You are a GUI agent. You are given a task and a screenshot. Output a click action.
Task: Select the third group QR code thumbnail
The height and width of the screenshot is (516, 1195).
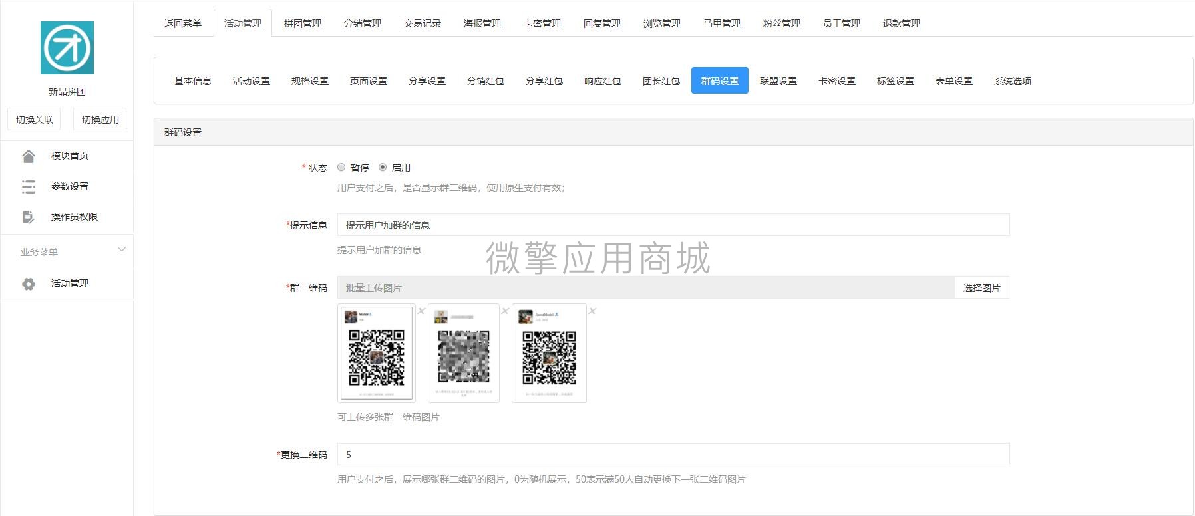point(549,353)
